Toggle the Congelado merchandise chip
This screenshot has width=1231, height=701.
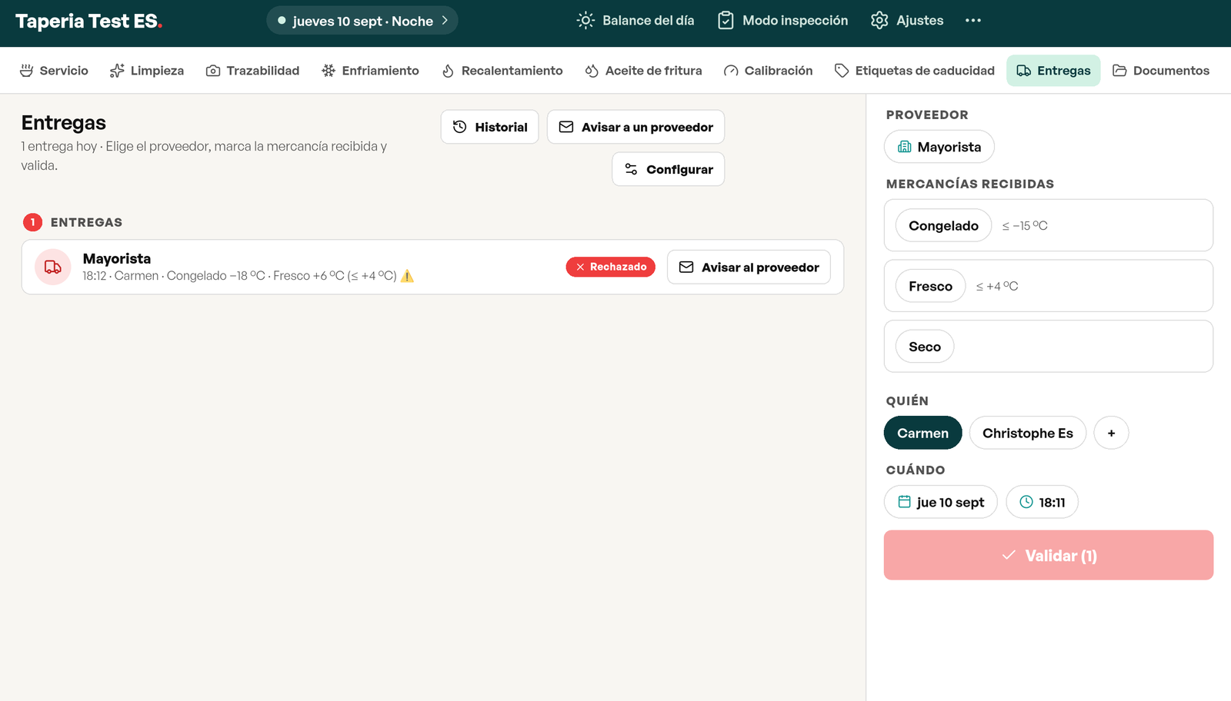943,225
